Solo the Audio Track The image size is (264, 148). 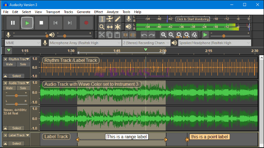pyautogui.click(x=23, y=88)
